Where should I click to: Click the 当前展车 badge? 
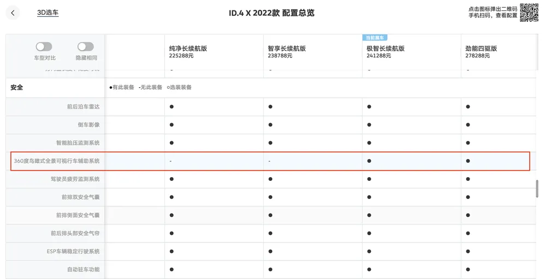pyautogui.click(x=375, y=38)
